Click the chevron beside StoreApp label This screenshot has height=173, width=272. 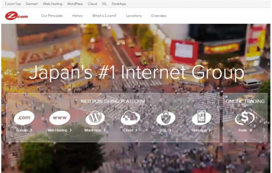pyautogui.click(x=210, y=130)
